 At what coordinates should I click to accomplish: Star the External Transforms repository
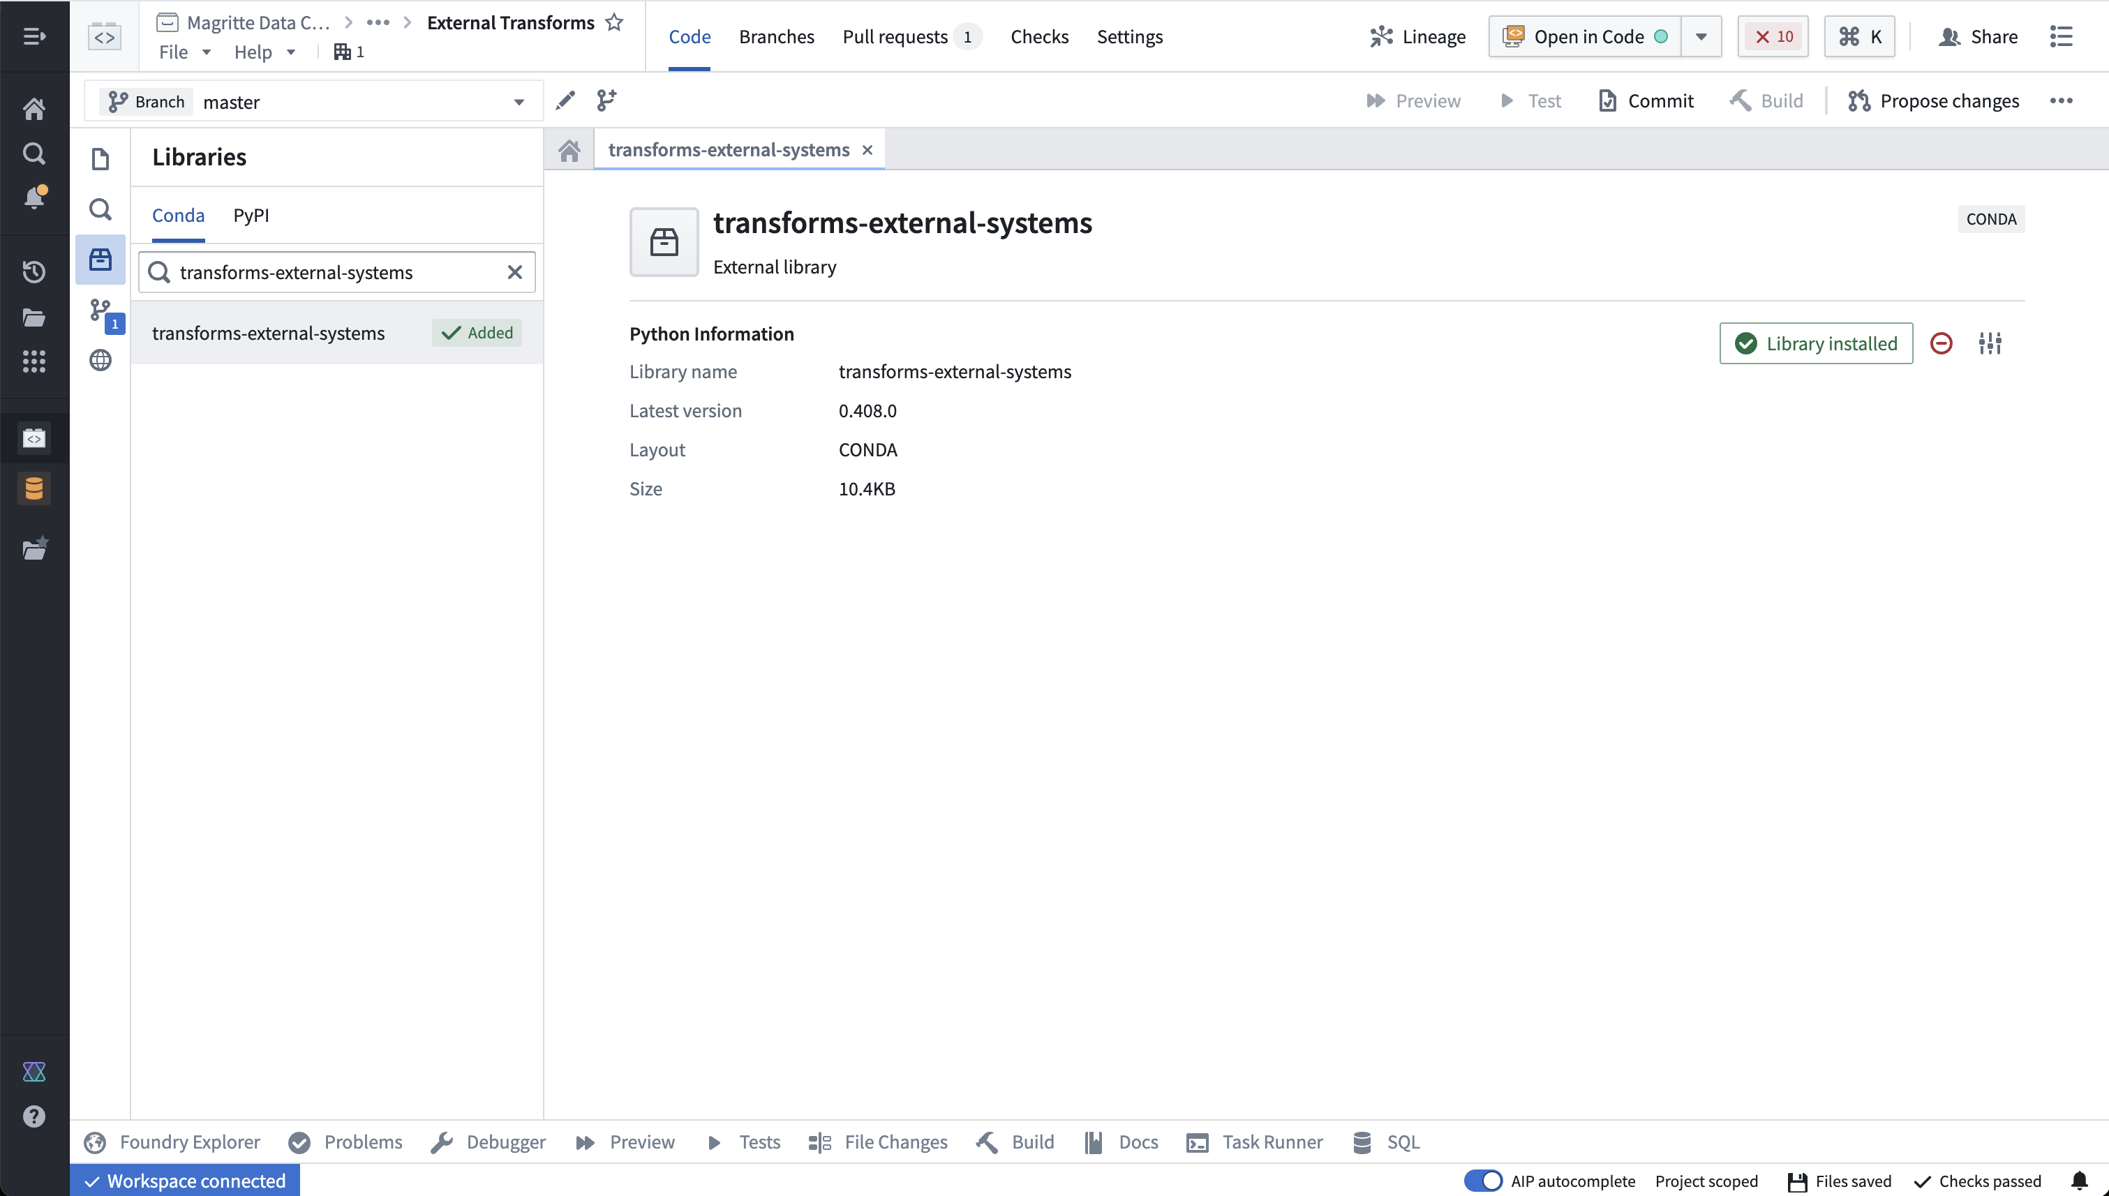pos(613,22)
